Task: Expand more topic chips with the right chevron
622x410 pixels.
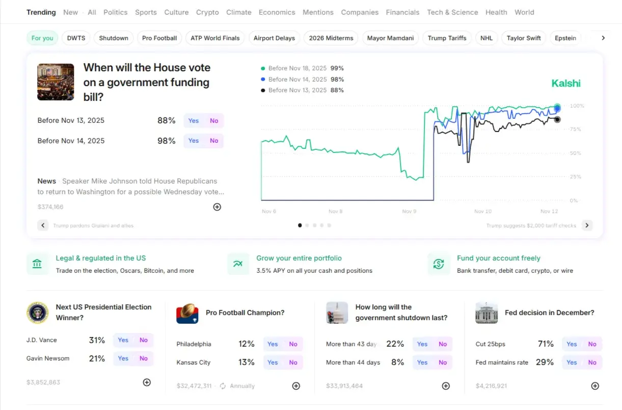Action: click(x=603, y=37)
